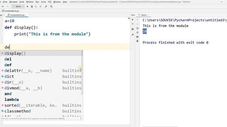Open the View menu
Viewport: 227px width, 127px height.
coord(5,2)
